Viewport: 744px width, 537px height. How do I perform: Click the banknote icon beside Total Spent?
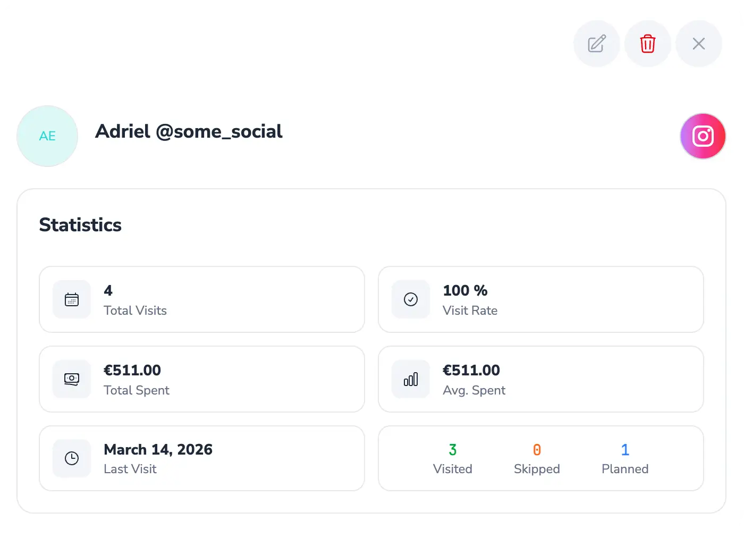(x=72, y=379)
